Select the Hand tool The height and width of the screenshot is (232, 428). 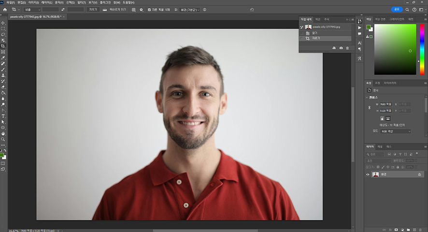pos(3,133)
